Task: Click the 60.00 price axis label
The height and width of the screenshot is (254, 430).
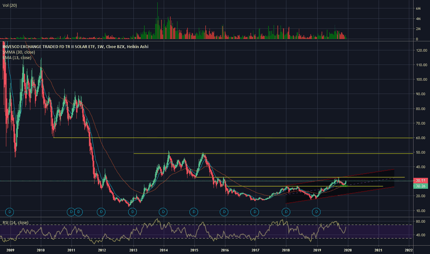Action: (422, 138)
